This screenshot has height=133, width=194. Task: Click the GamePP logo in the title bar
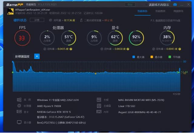(15, 5)
